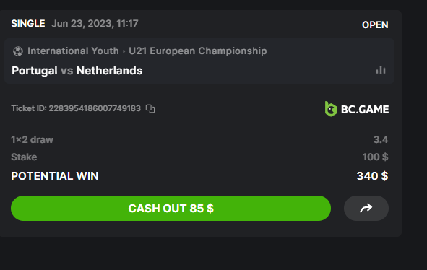This screenshot has height=270, width=427.
Task: Open the International Youth category link
Action: click(73, 51)
